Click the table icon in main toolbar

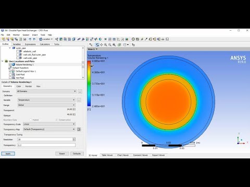click(x=114, y=39)
